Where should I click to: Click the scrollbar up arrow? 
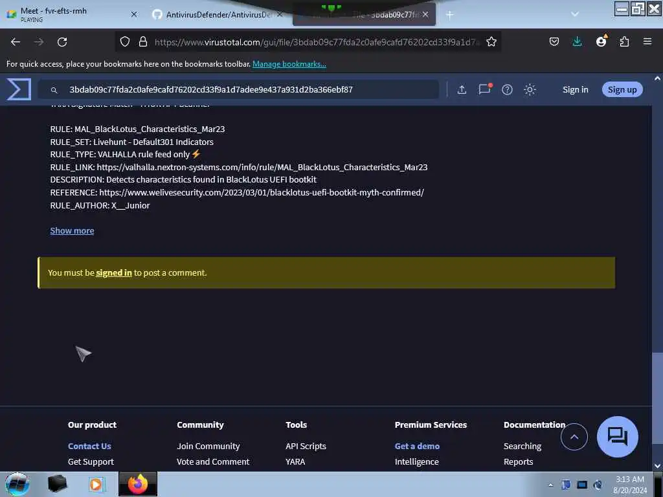point(657,78)
